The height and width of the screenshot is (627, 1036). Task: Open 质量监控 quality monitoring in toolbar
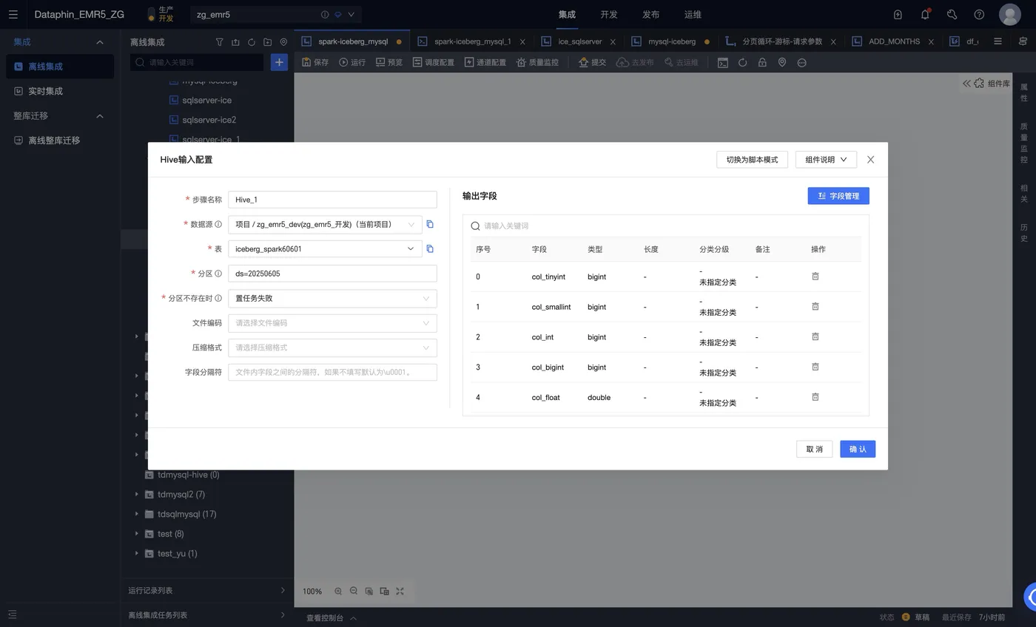point(537,62)
